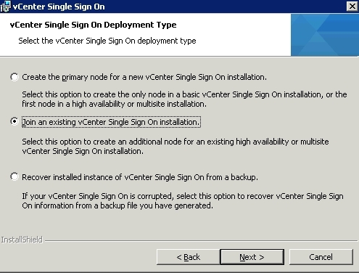
Task: Click the 'Select the vCenter Single Sign On deployment type' subtitle
Action: [107, 41]
